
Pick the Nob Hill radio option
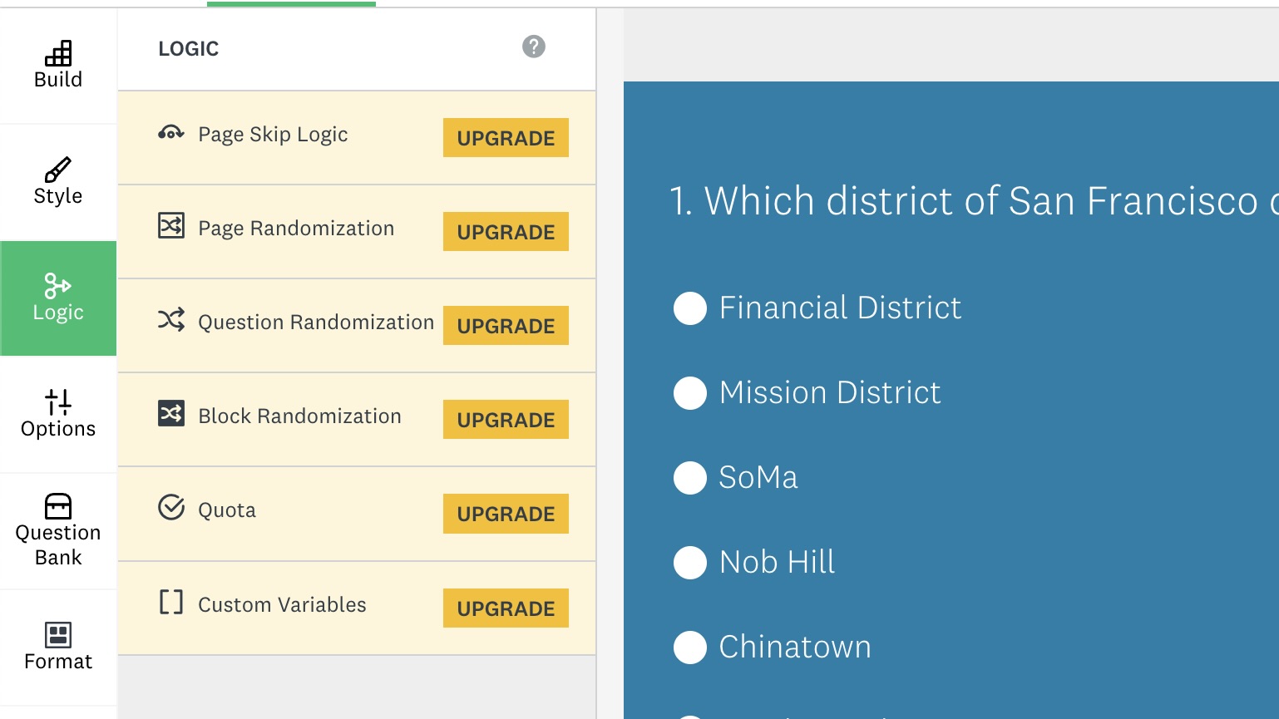coord(690,563)
